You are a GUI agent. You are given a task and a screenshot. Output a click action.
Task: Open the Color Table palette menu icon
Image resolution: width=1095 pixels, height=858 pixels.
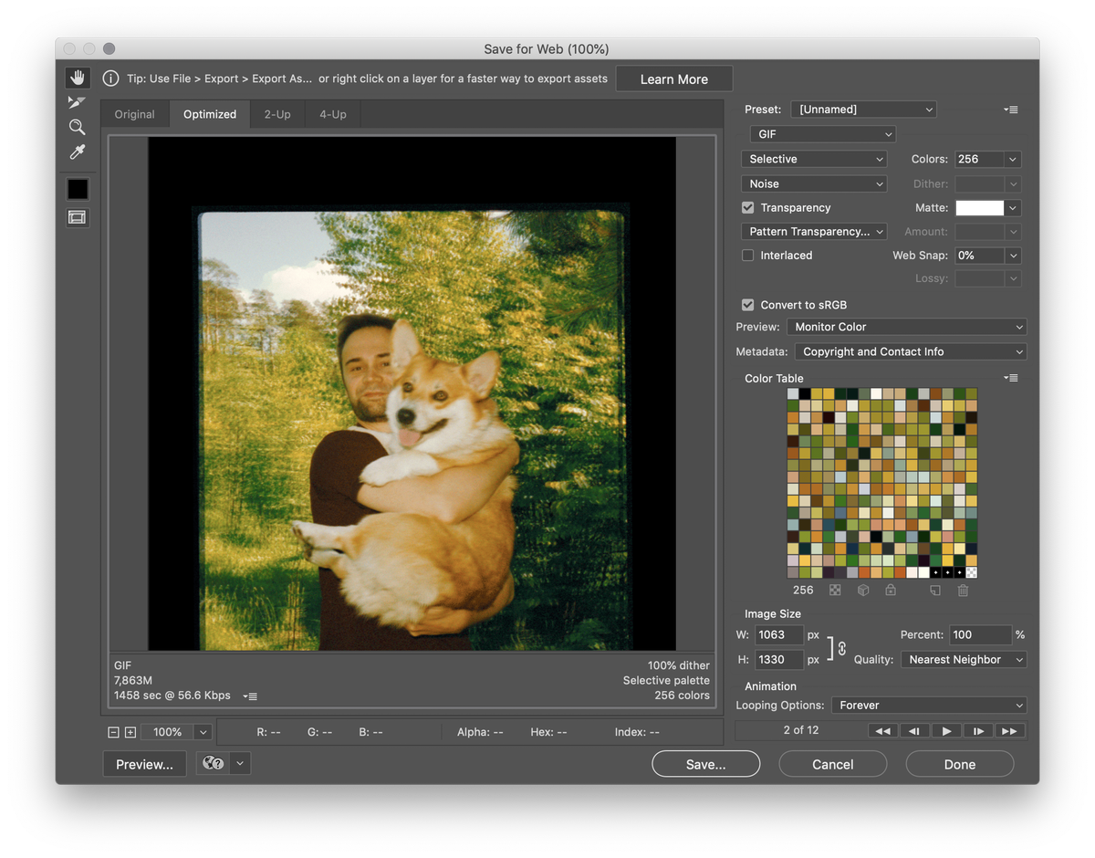click(1010, 378)
